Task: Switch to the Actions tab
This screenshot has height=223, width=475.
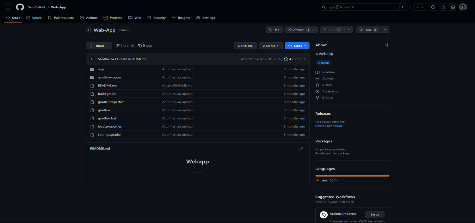Action: pyautogui.click(x=89, y=18)
